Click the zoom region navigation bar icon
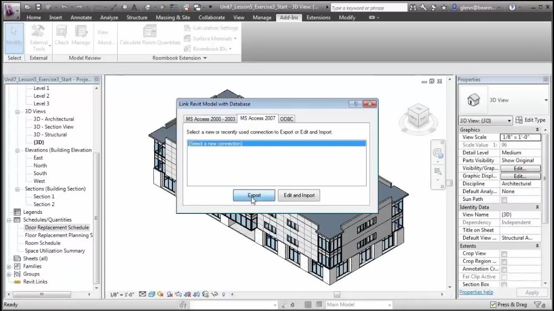The width and height of the screenshot is (554, 311). pos(438,171)
